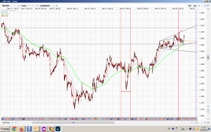This screenshot has height=132, width=211.
Task: Click the 1.2700 price axis label
Action: click(x=202, y=32)
